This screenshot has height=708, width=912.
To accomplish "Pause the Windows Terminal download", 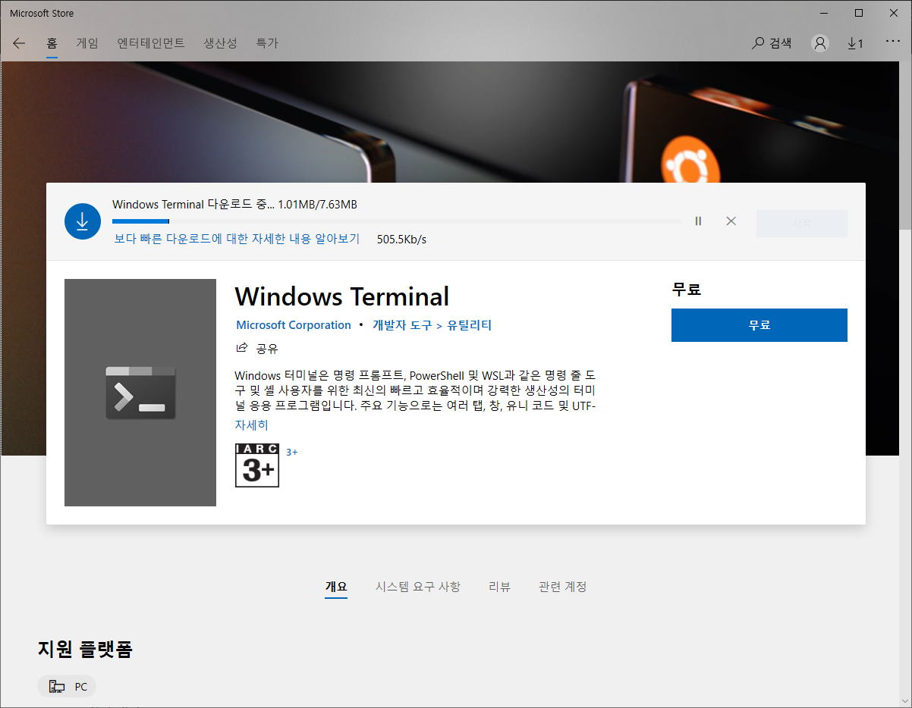I will pos(698,221).
